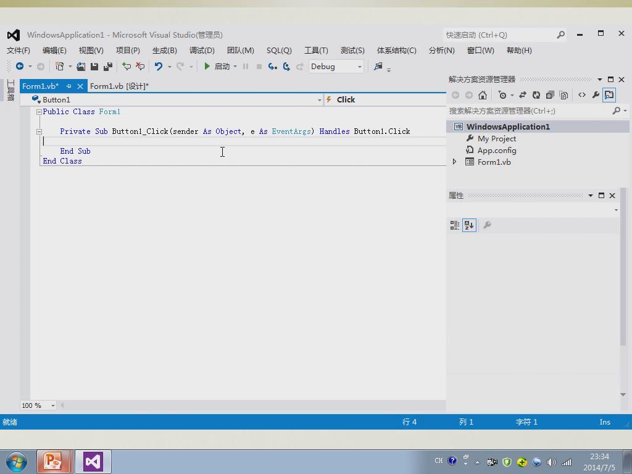Screen dimensions: 632x474
Task: Open project Properties with the wrench icon
Action: [x=596, y=95]
